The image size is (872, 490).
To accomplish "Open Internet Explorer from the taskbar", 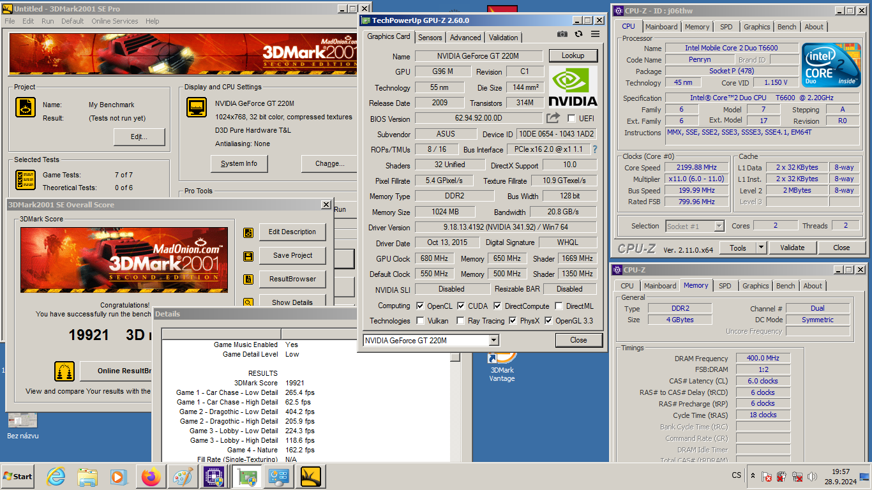I will coord(56,477).
